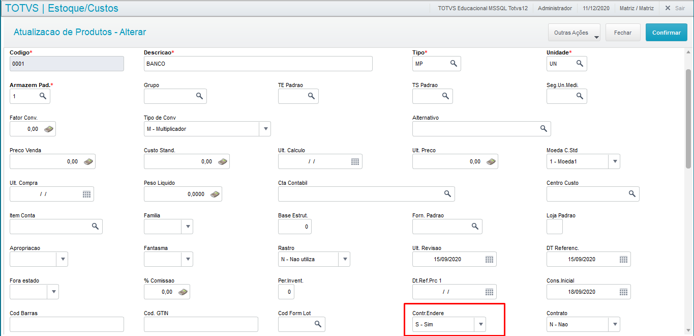This screenshot has width=694, height=336.
Task: Open Item Conta search magnifier
Action: click(95, 227)
